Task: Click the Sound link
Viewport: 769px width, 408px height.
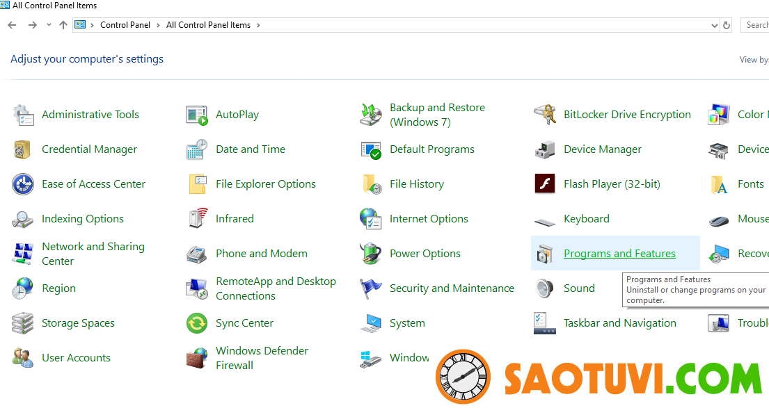Action: point(579,288)
